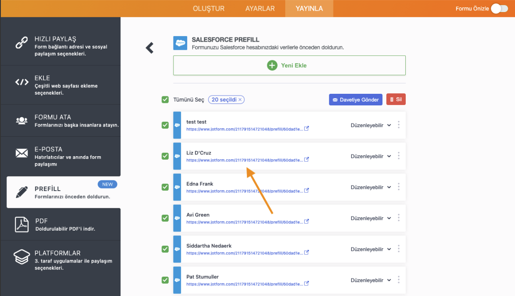Click the Salesforce cloud icon on Siddartha Nedaerk row
Screen dimensions: 515x296
[x=177, y=249]
